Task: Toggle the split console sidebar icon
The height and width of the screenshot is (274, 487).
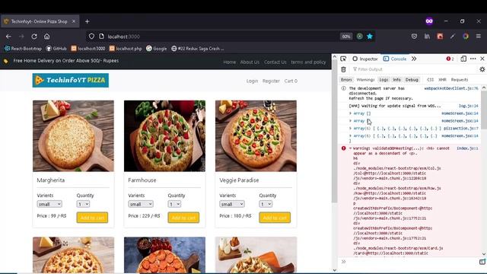Action: click(482, 262)
